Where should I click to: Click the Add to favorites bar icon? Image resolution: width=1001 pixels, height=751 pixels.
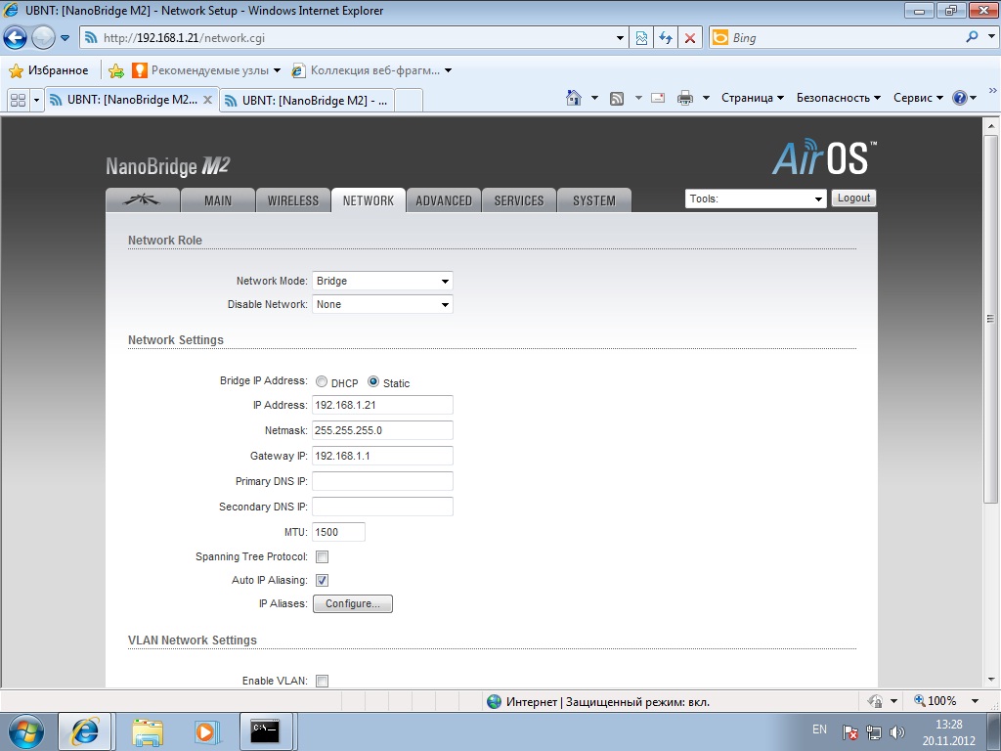click(x=115, y=70)
